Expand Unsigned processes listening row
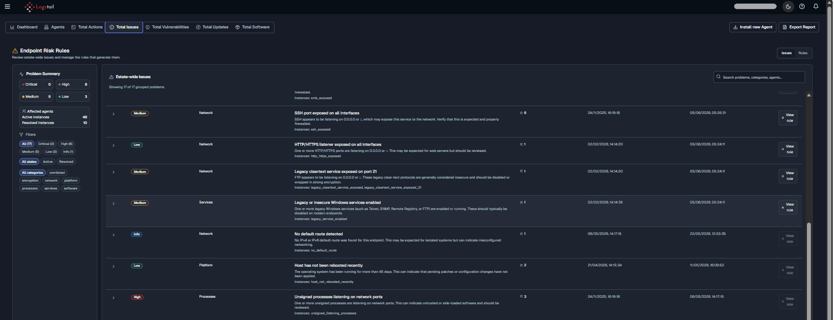The height and width of the screenshot is (320, 834). point(113,298)
